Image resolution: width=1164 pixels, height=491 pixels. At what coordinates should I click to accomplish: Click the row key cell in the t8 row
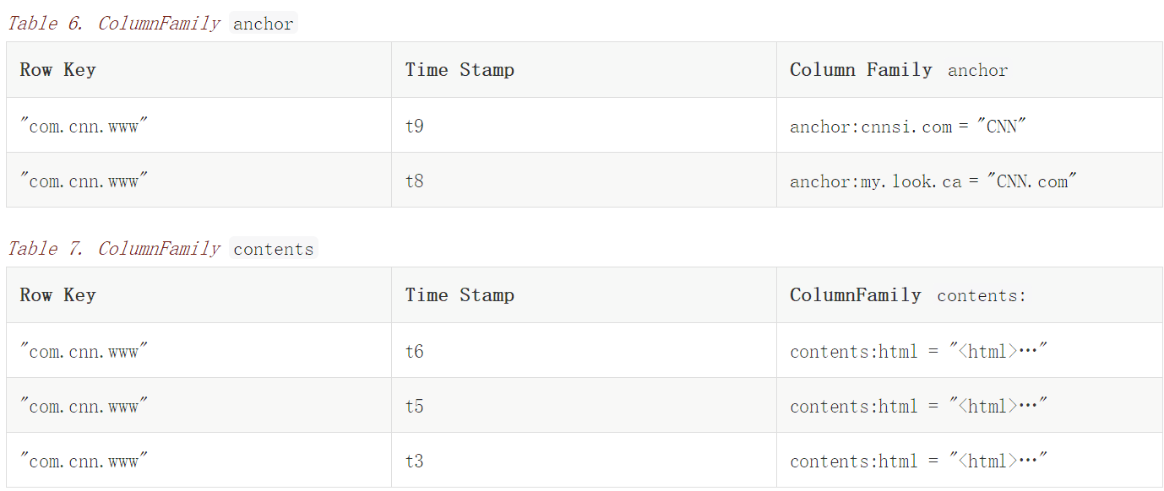tap(84, 181)
